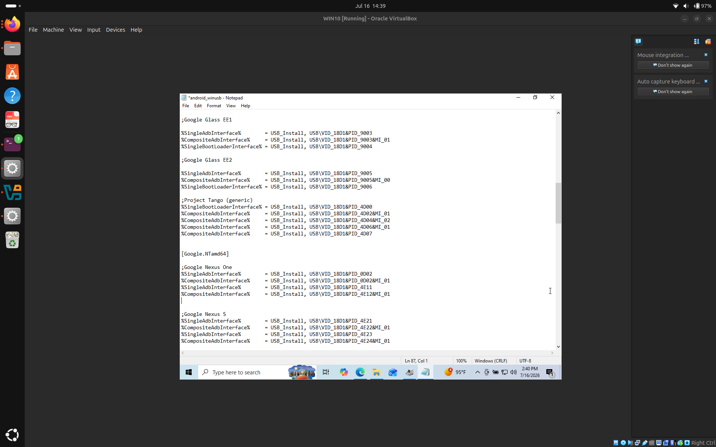Viewport: 716px width, 447px height.
Task: Open Copilot from the Windows taskbar
Action: (343, 372)
